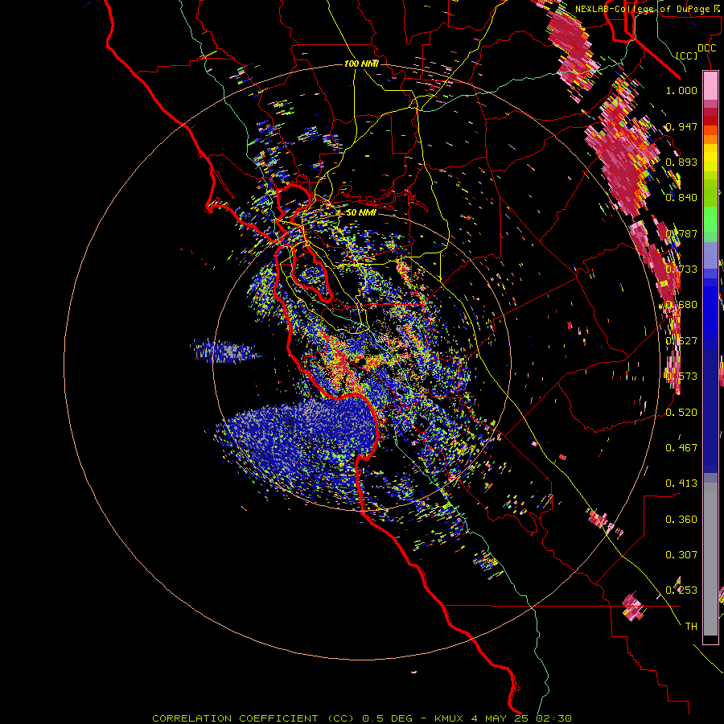Click the 0.5 DEG elevation text in caption
724x724 pixels.
(386, 718)
